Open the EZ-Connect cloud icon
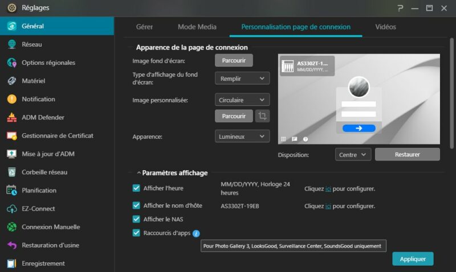Screen dimensions: 456x272 11,209
